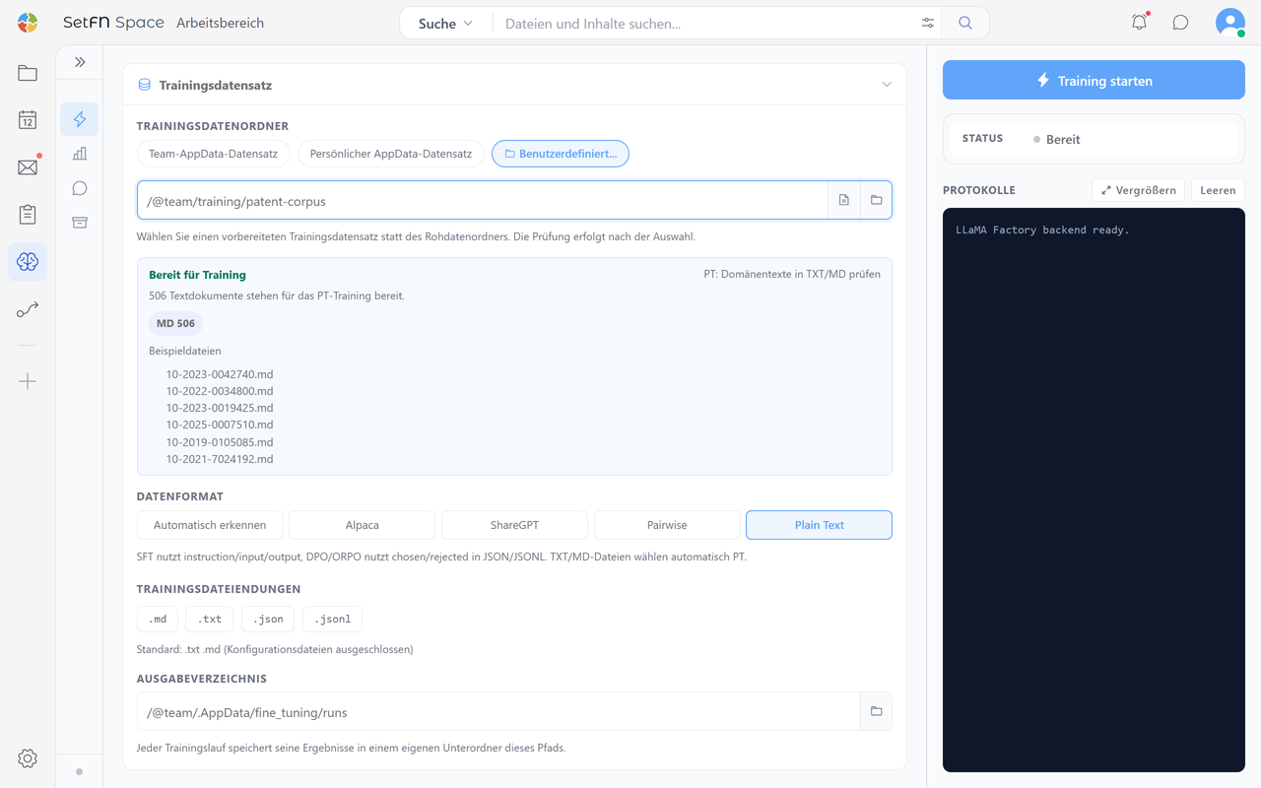The width and height of the screenshot is (1261, 788).
Task: Toggle the .jsonl file extension chip
Action: click(332, 619)
